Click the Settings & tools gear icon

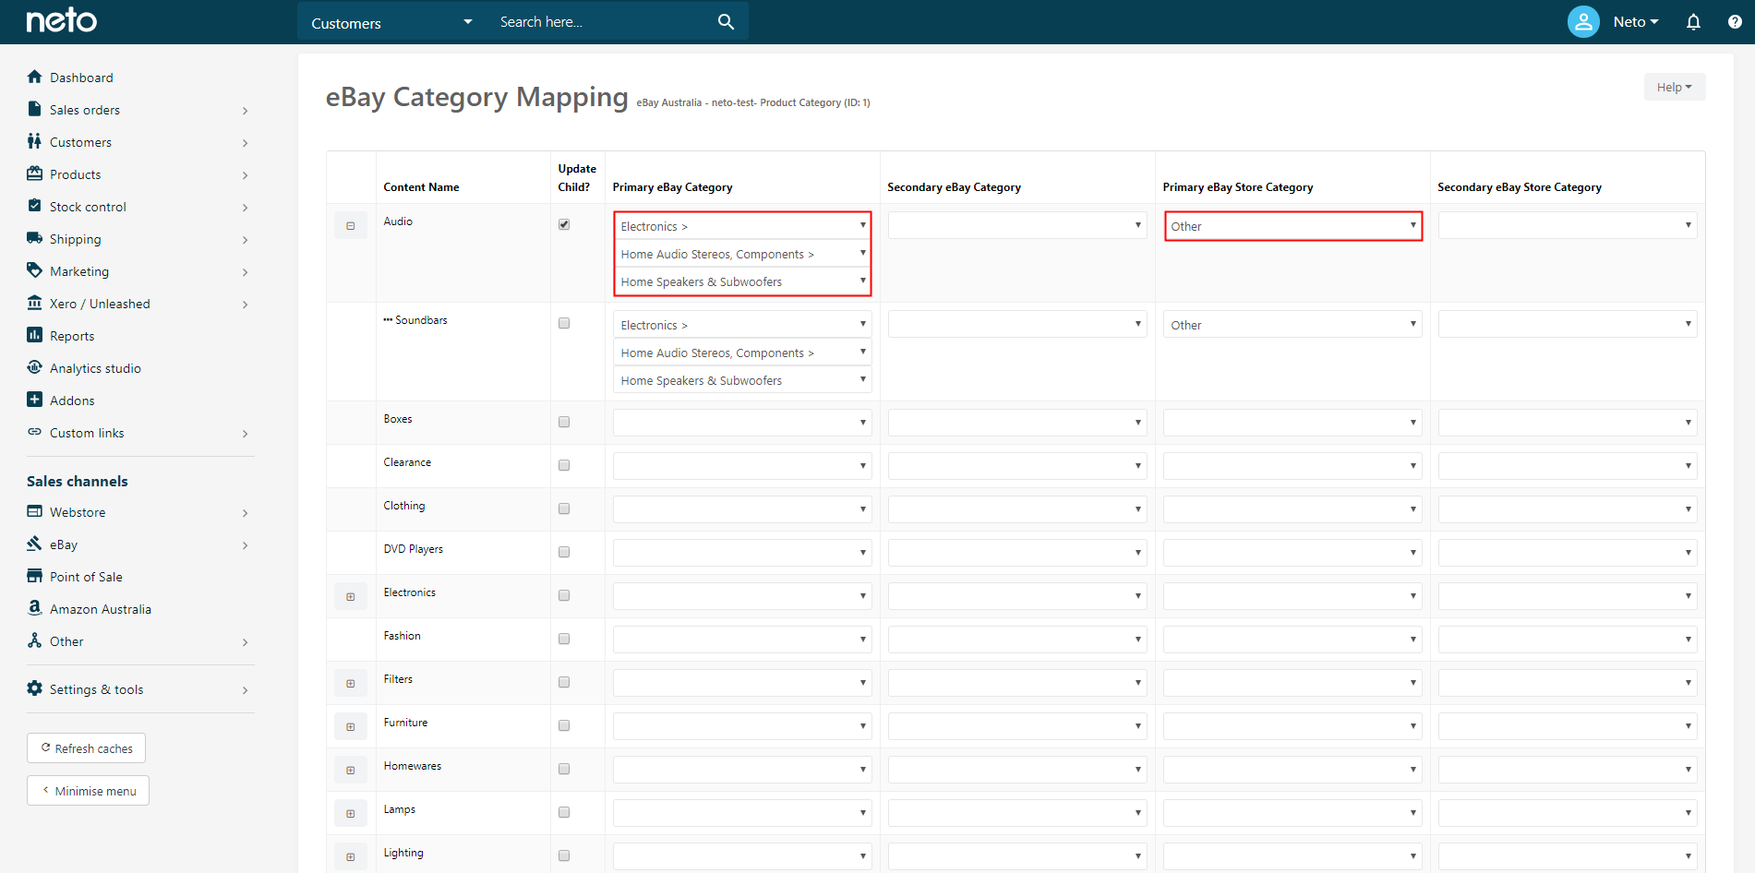coord(35,688)
